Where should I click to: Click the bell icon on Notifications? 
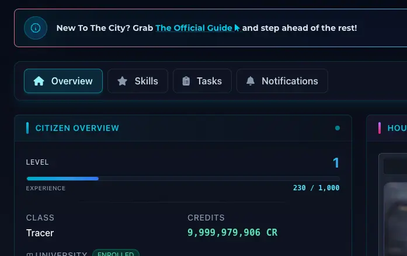251,81
